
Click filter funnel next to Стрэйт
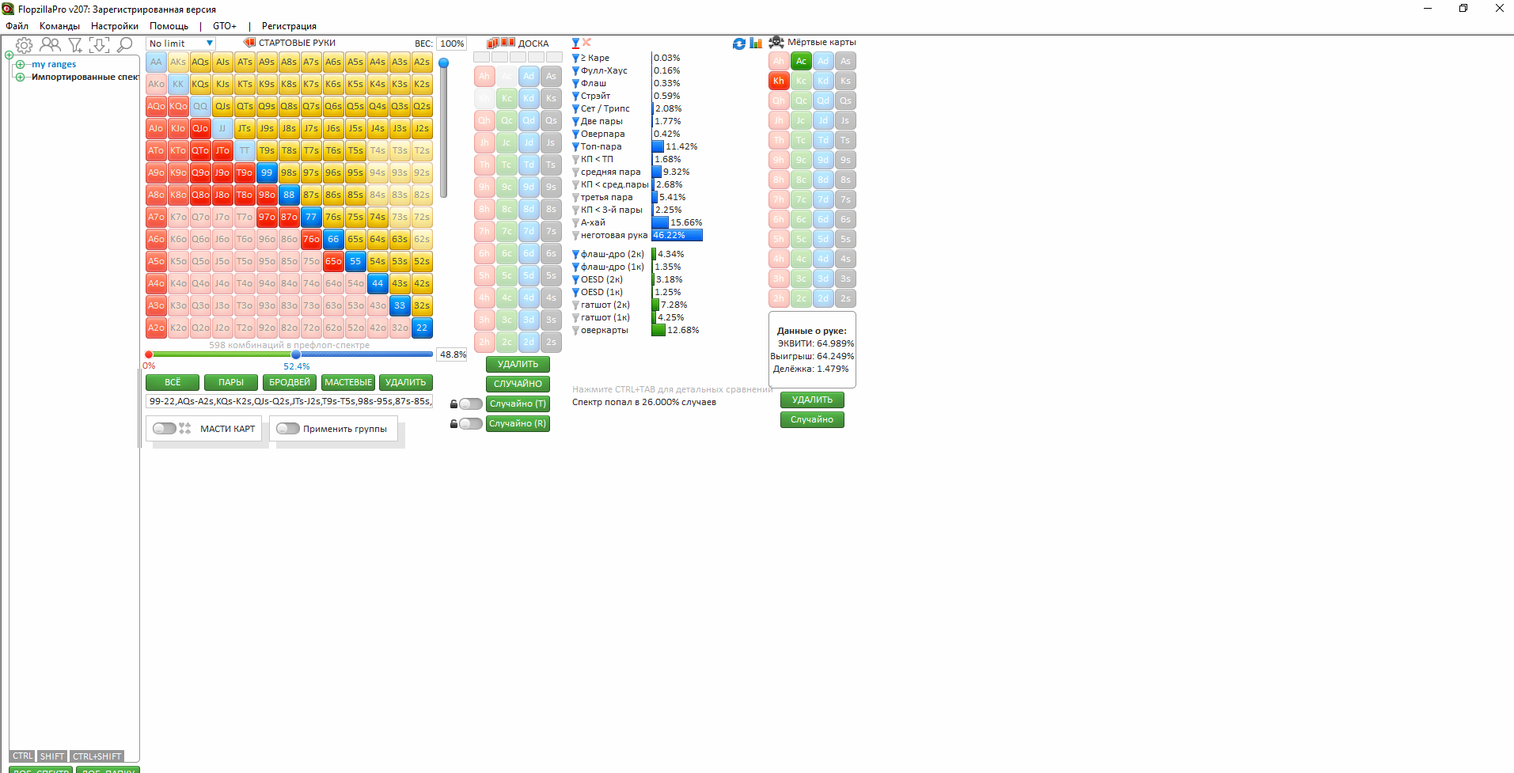(575, 96)
